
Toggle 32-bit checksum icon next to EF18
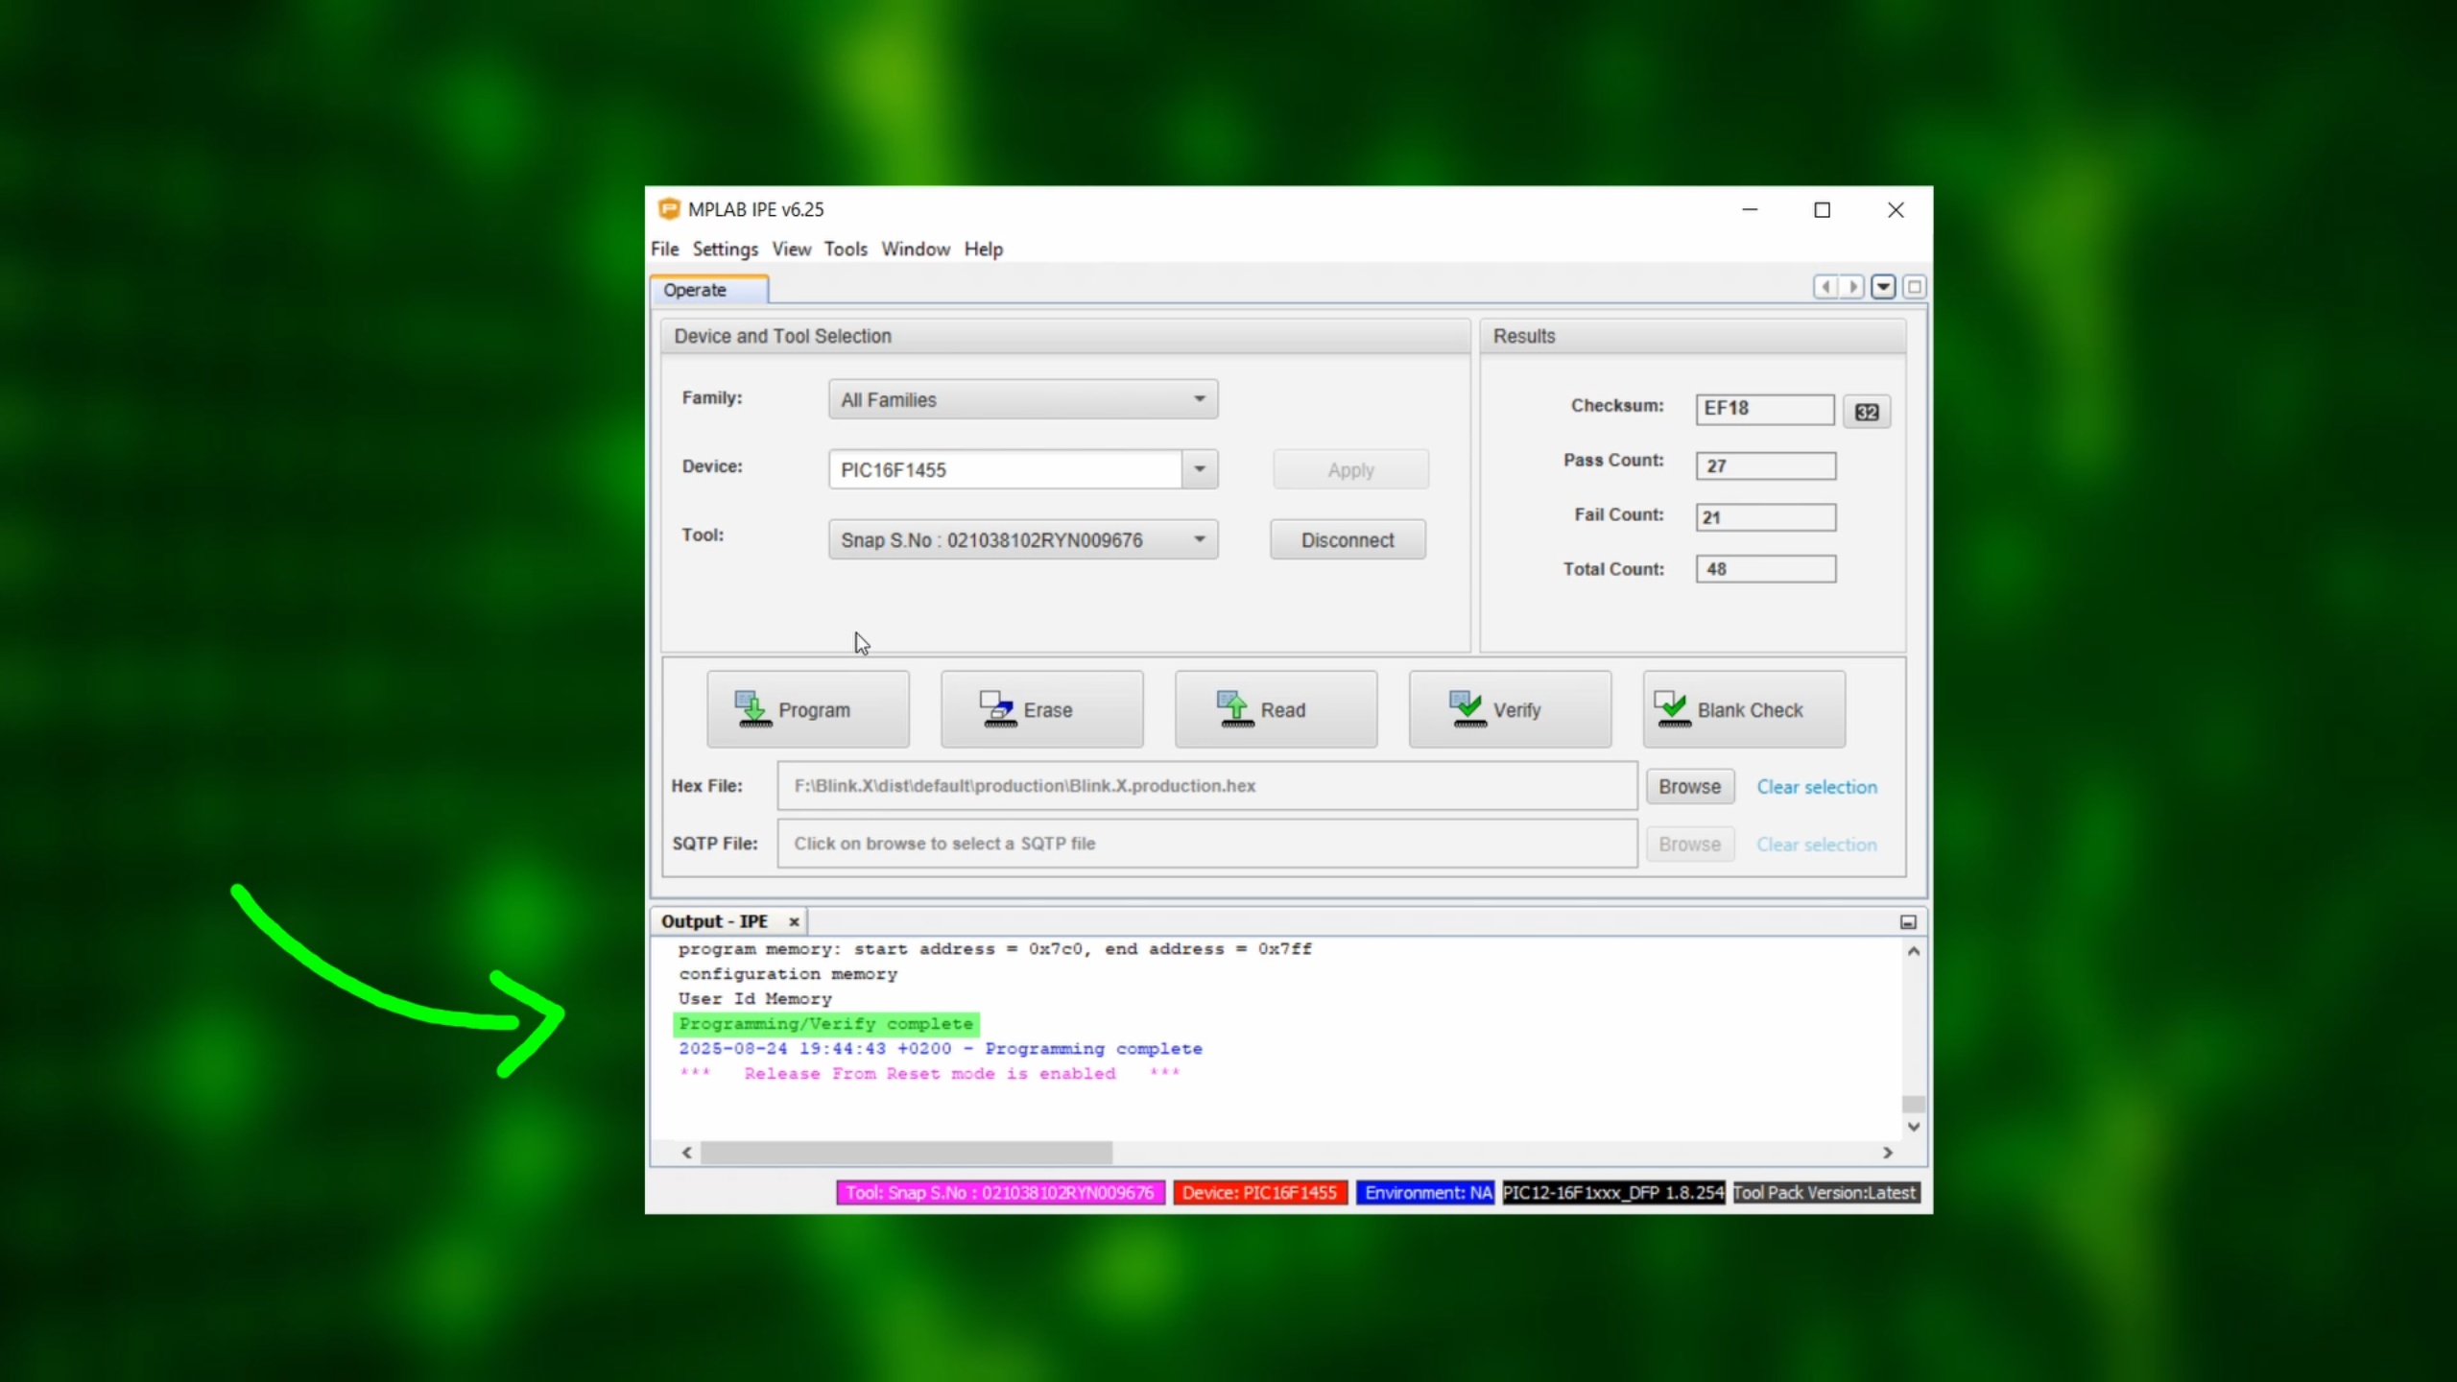[x=1866, y=412]
